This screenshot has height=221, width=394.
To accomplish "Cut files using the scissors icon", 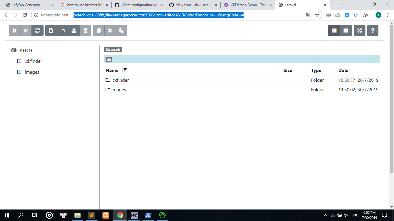I will 110,30.
